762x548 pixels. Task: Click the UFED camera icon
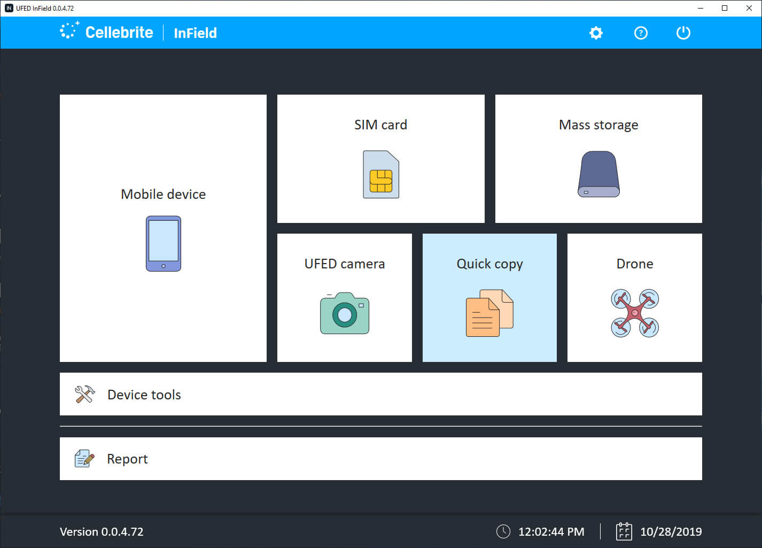(x=345, y=313)
